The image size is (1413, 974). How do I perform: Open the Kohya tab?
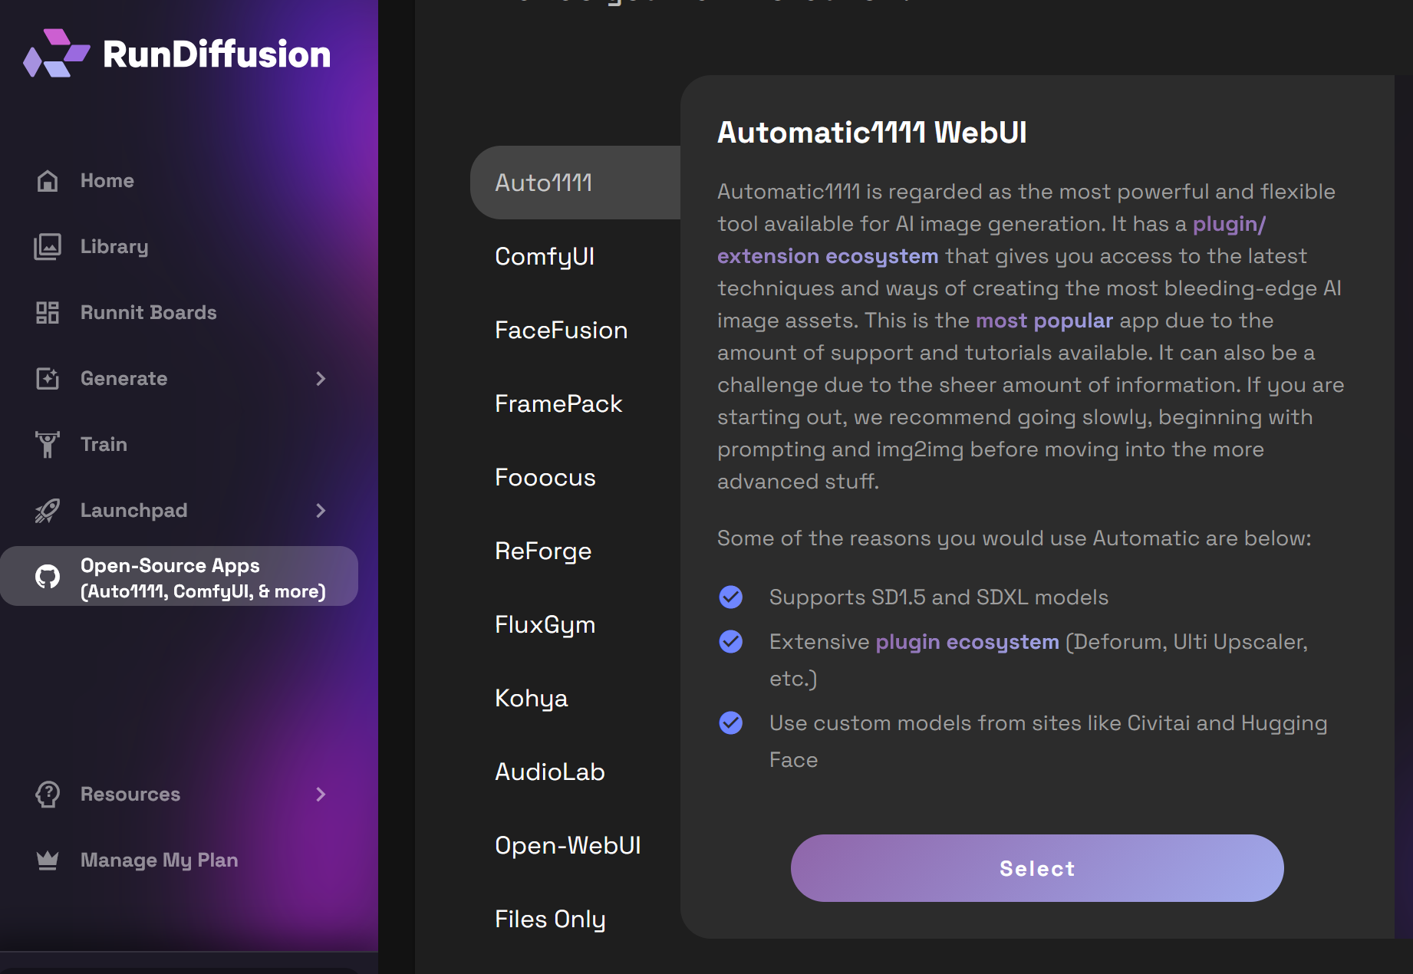[531, 698]
